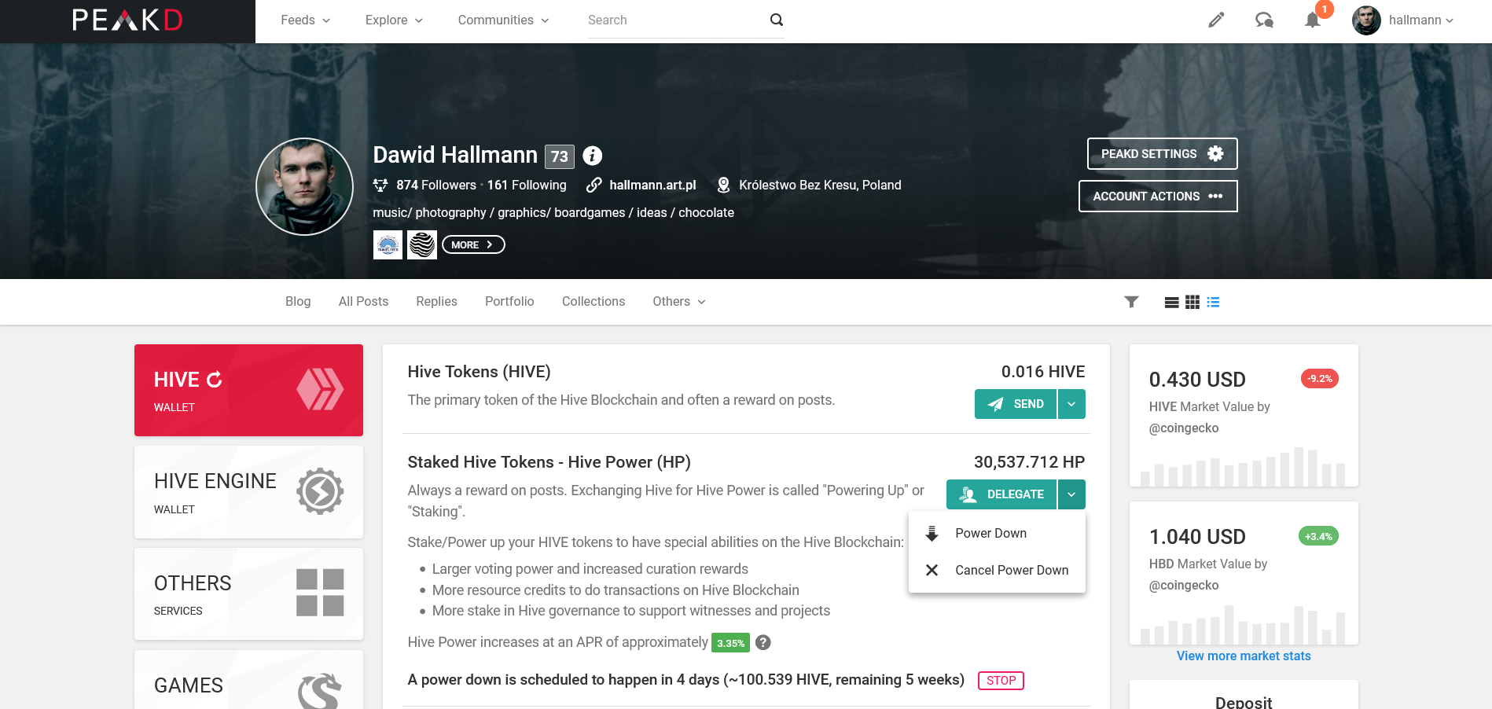Open ACCOUNT ACTIONS
The height and width of the screenshot is (709, 1492).
click(1158, 196)
